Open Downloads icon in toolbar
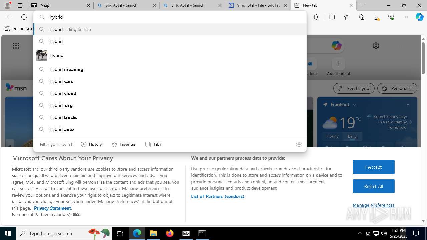This screenshot has width=427, height=240. tap(376, 17)
